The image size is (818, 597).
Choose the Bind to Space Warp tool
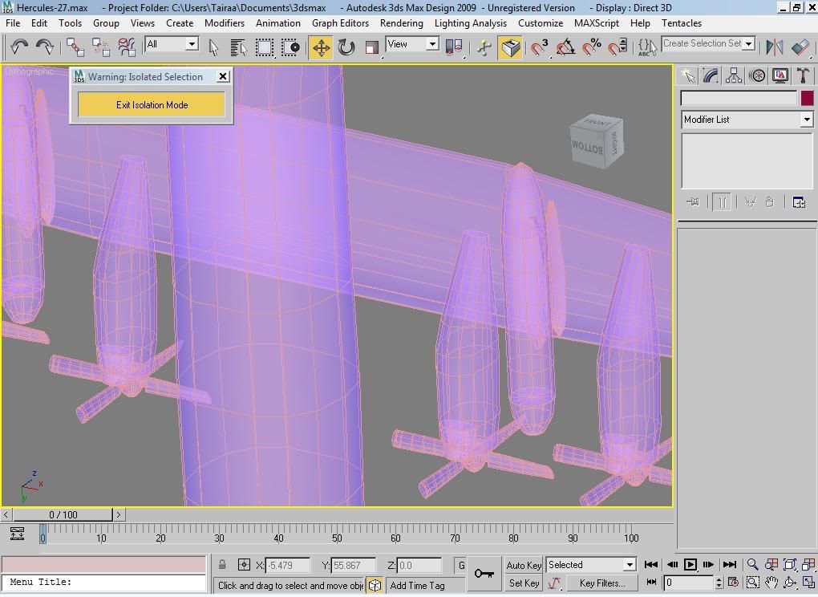click(x=127, y=47)
